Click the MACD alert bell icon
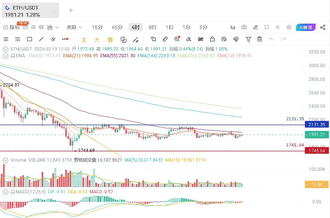 tap(13, 192)
